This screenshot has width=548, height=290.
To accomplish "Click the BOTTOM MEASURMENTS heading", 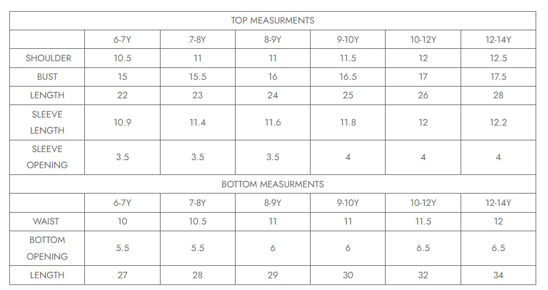I will click(x=273, y=184).
